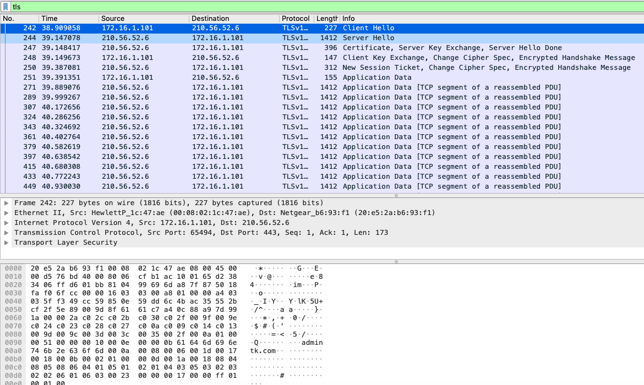Image resolution: width=644 pixels, height=385 pixels.
Task: Click hex offset row 0050
Action: [x=13, y=310]
